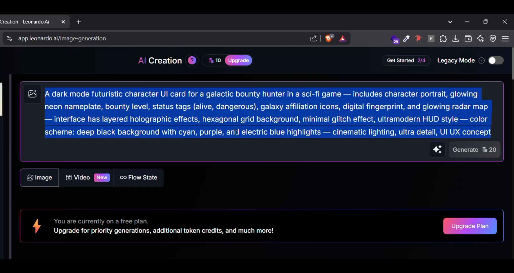Click the sparkle prompt enhance icon
Screen dimensions: 514x273
[437, 149]
